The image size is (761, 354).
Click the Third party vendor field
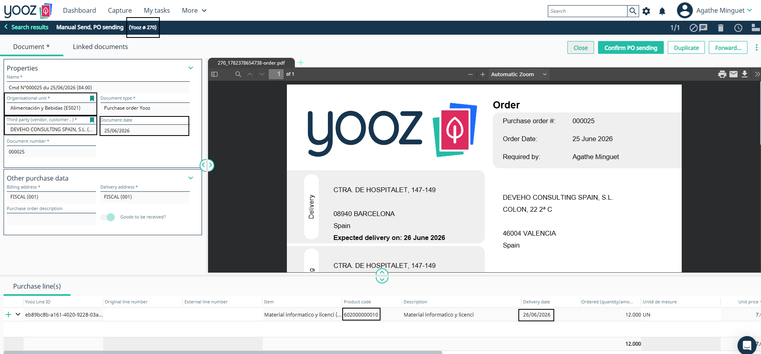(x=51, y=130)
